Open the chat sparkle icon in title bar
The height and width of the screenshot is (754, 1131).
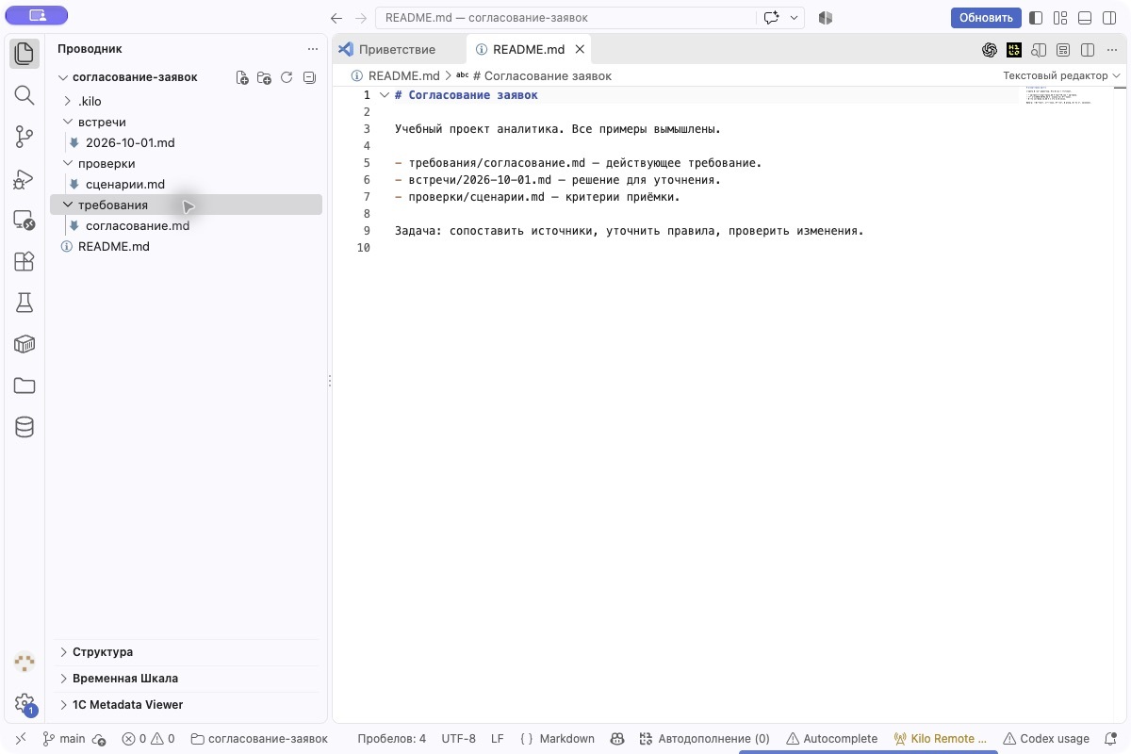coord(772,18)
